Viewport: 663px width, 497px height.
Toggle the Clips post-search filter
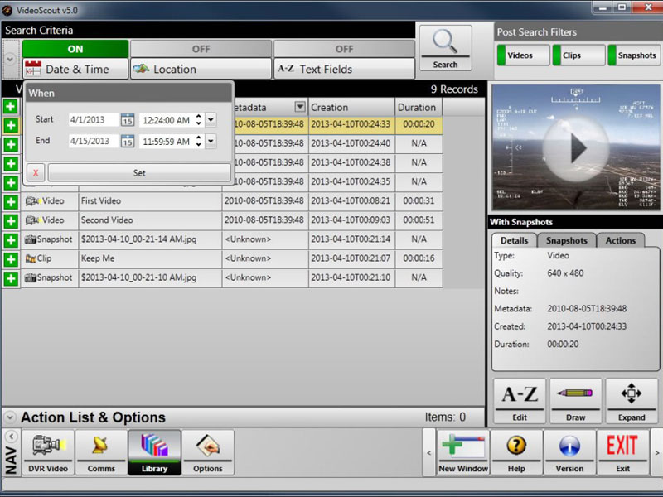pyautogui.click(x=578, y=55)
